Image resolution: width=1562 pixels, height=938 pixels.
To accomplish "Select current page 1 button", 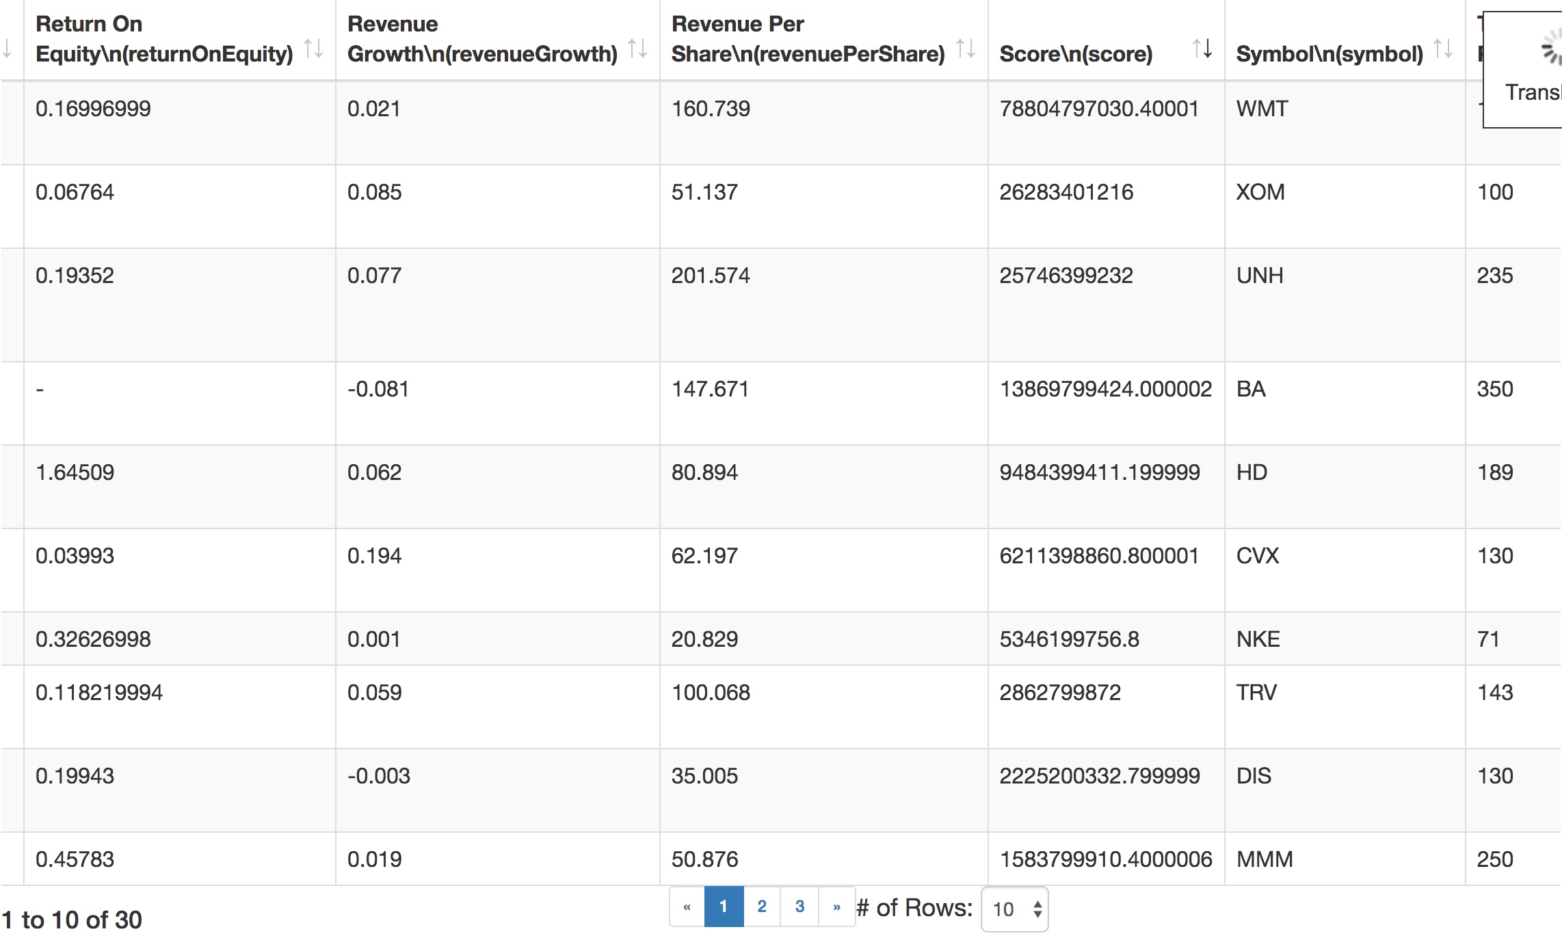I will 724,907.
